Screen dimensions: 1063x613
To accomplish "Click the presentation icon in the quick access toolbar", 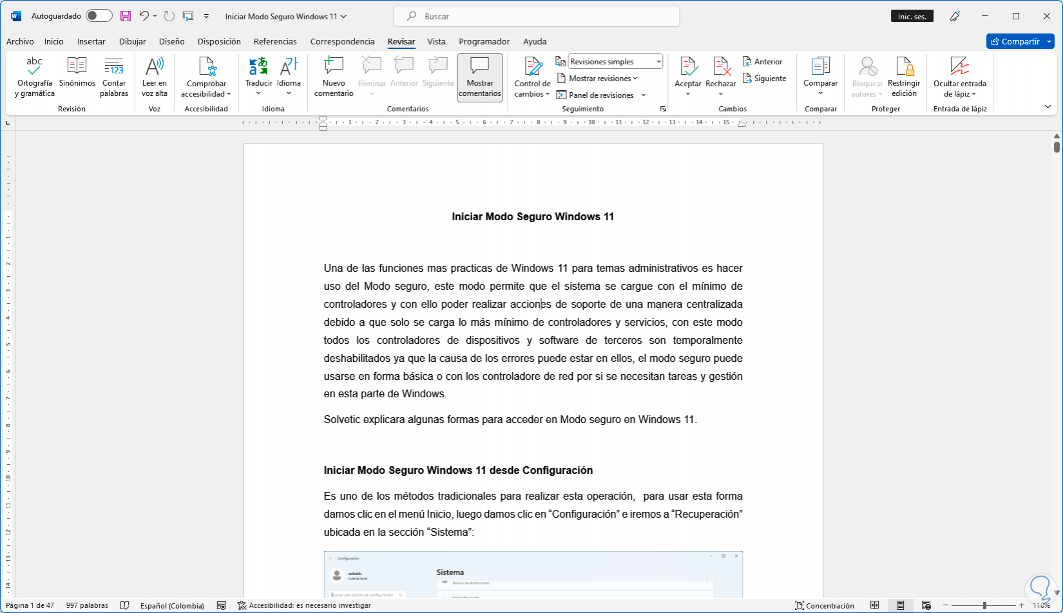I will point(188,16).
